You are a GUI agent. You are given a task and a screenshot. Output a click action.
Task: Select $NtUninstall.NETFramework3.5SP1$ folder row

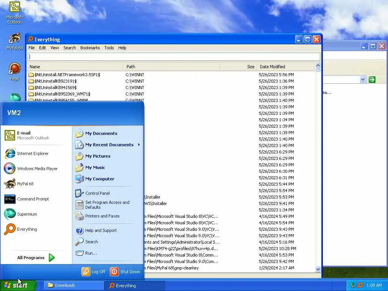tap(171, 75)
